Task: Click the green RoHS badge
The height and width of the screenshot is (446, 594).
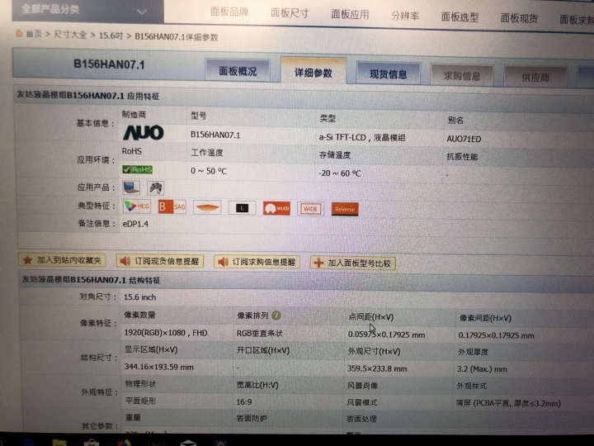Action: coord(137,169)
